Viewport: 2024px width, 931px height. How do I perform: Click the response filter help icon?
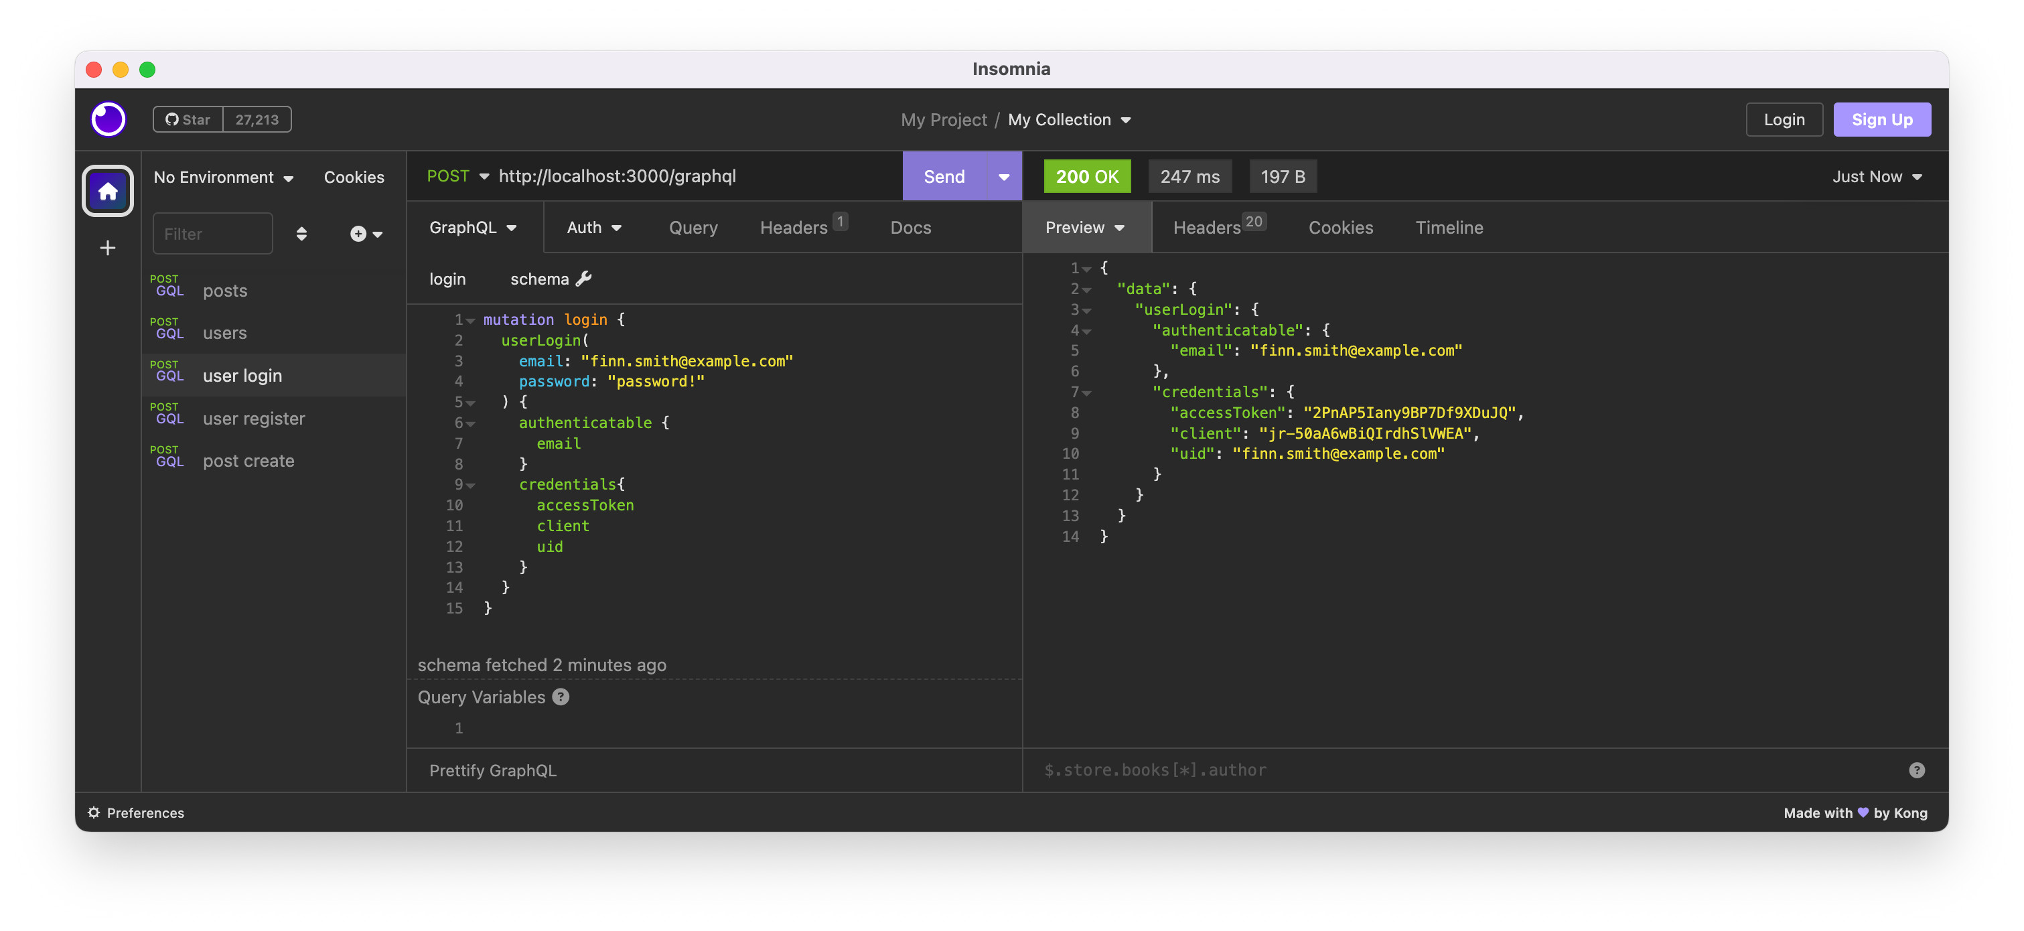(x=1916, y=770)
